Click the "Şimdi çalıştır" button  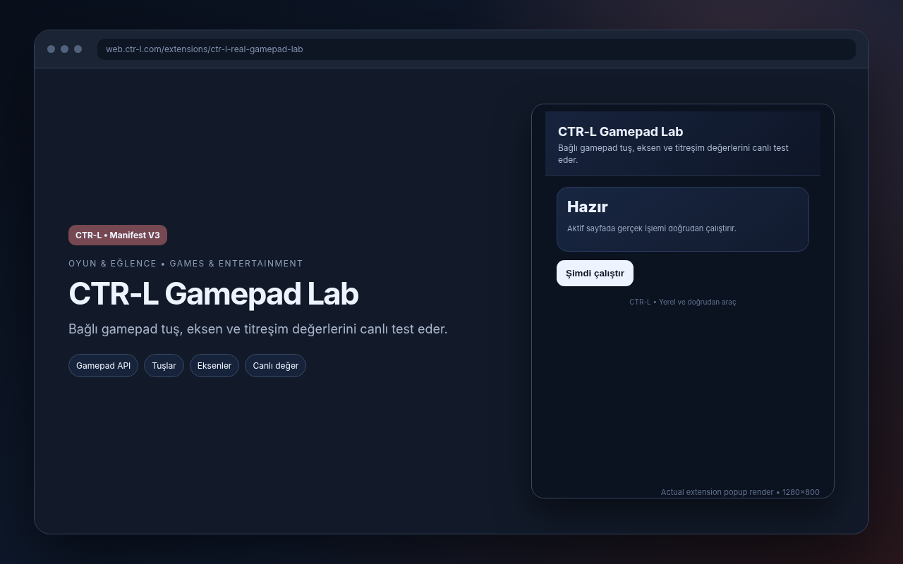tap(595, 274)
